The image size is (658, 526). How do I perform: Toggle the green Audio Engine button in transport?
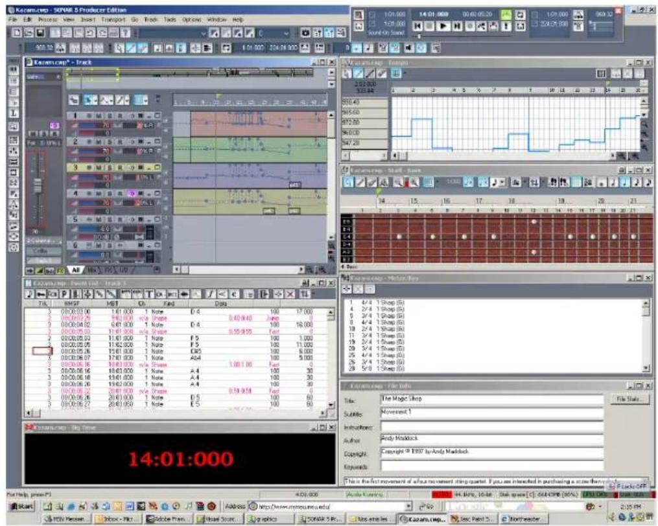tap(506, 15)
